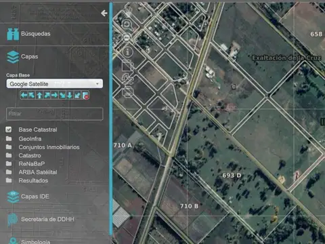Pan the map up with arrow button
Viewport: 325px width, 244px height.
(39, 95)
